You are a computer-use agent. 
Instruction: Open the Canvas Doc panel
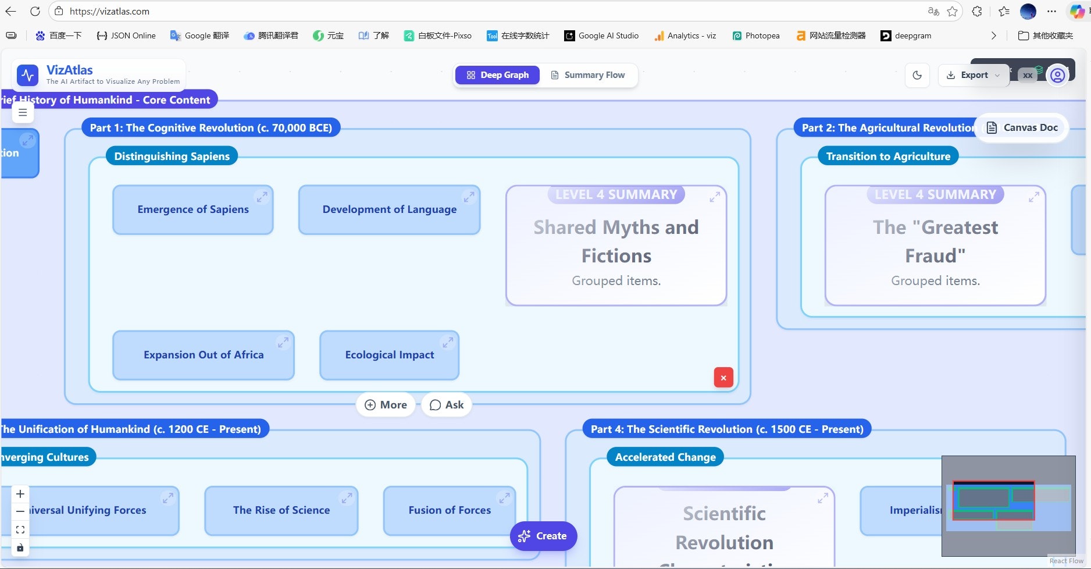[1022, 127]
